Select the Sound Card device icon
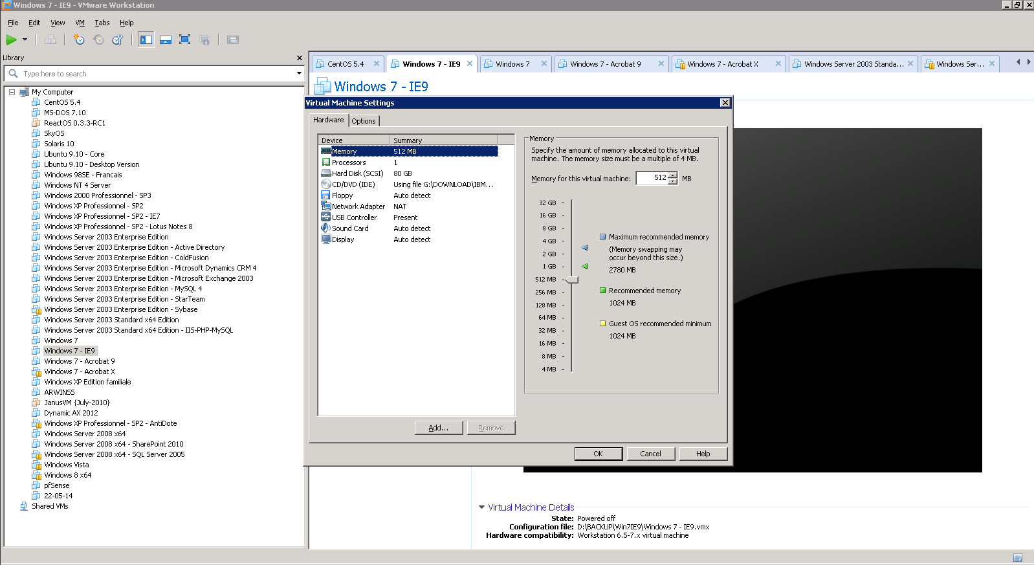The image size is (1034, 565). click(x=326, y=228)
